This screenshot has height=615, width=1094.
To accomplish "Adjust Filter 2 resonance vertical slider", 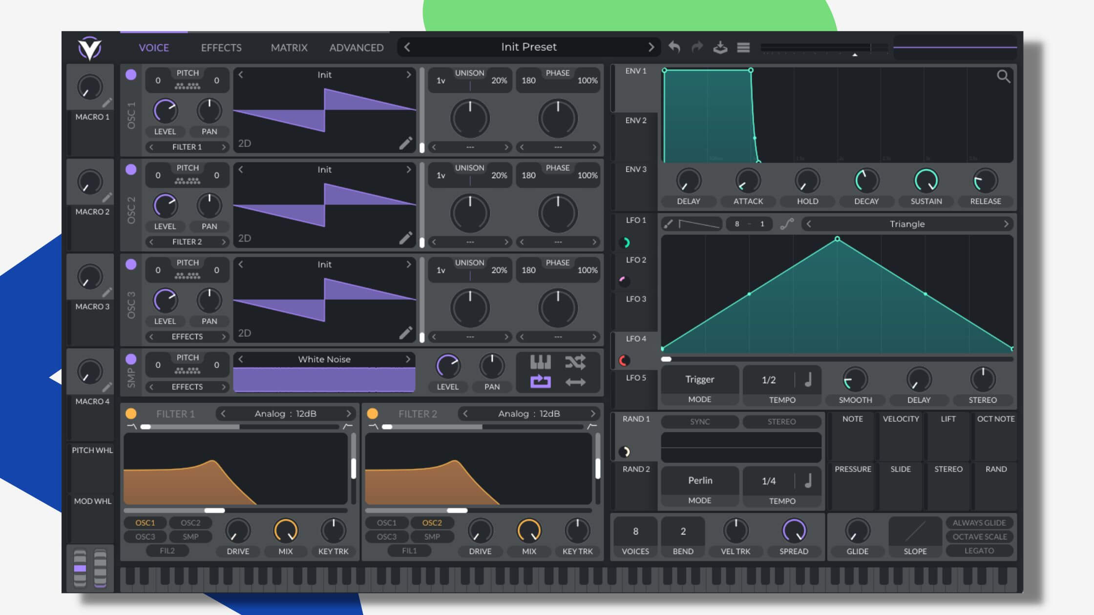I will 597,468.
